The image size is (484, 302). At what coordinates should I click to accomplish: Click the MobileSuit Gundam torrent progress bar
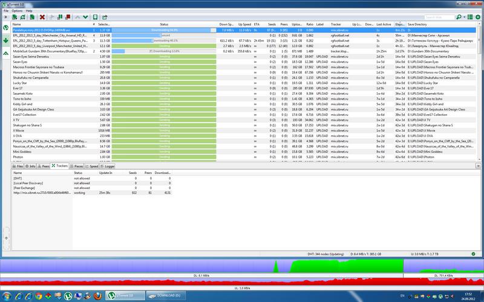tap(164, 51)
